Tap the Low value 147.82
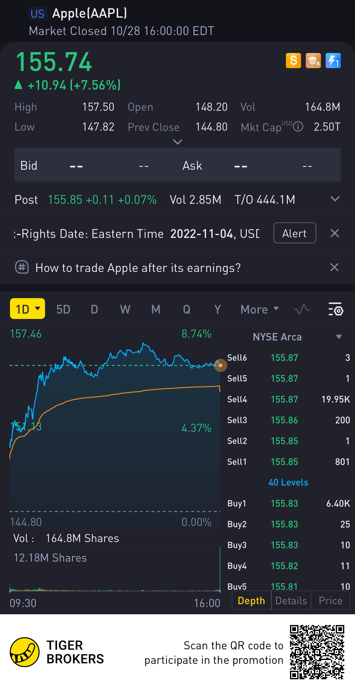355x690 pixels. 98,127
